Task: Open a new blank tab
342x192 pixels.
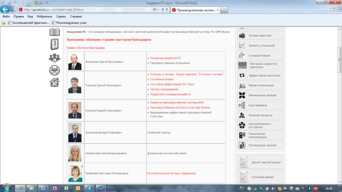Action: (x=224, y=10)
